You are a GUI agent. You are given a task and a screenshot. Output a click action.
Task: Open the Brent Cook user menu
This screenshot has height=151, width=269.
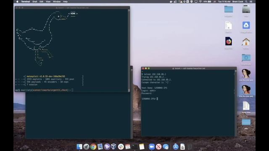pyautogui.click(x=238, y=2)
